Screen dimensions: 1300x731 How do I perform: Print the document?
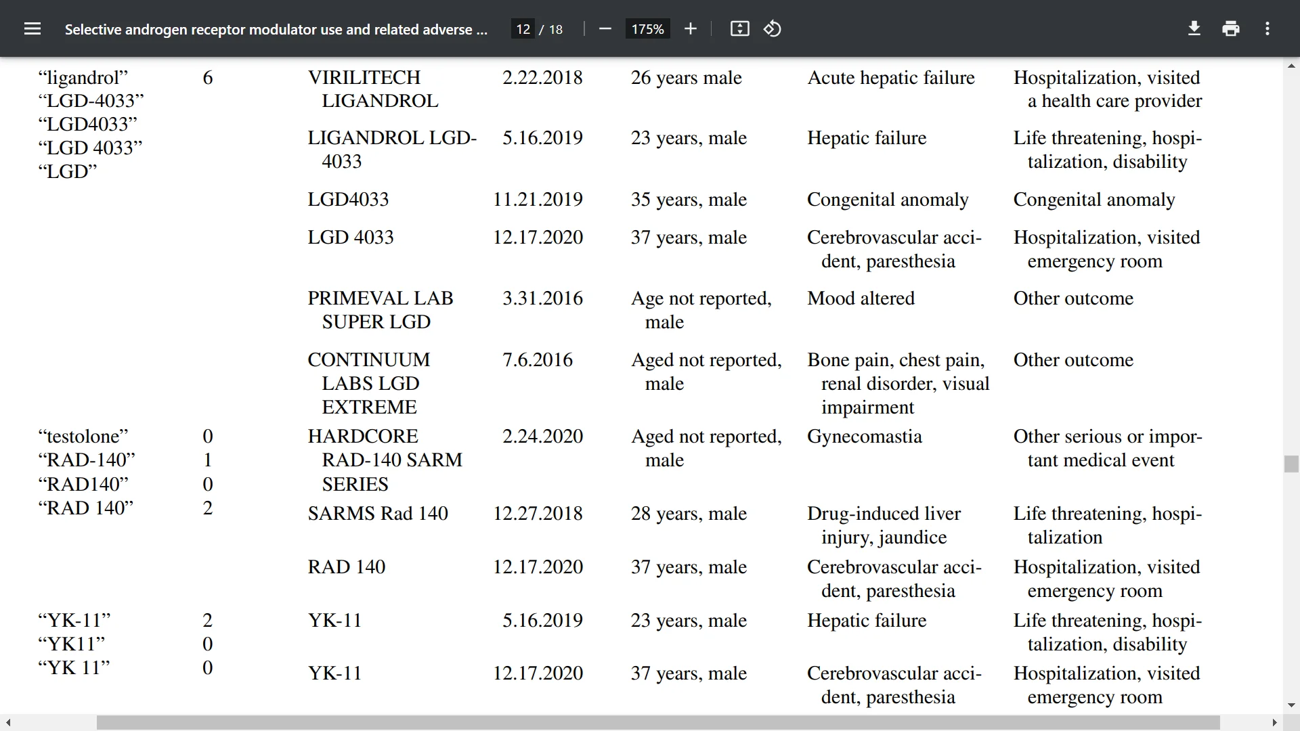(1231, 28)
